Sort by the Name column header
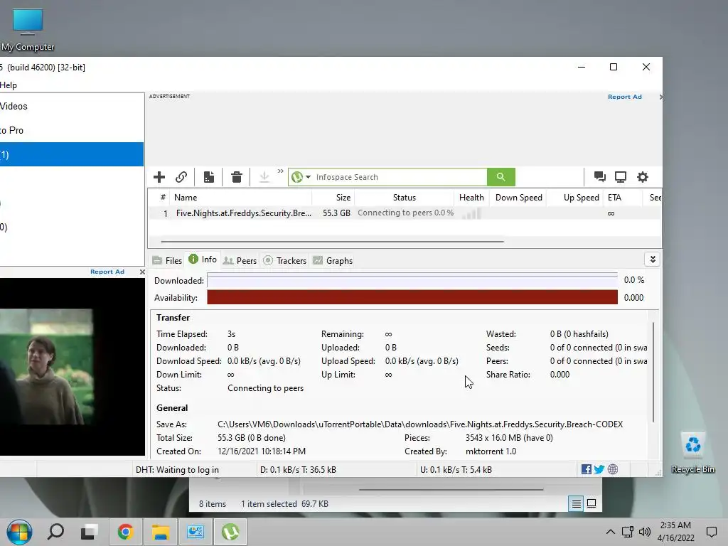728x546 pixels. pyautogui.click(x=240, y=198)
